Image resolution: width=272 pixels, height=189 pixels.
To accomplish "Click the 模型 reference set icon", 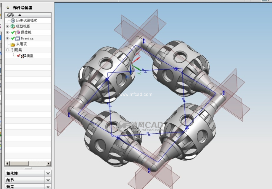I will 23,56.
